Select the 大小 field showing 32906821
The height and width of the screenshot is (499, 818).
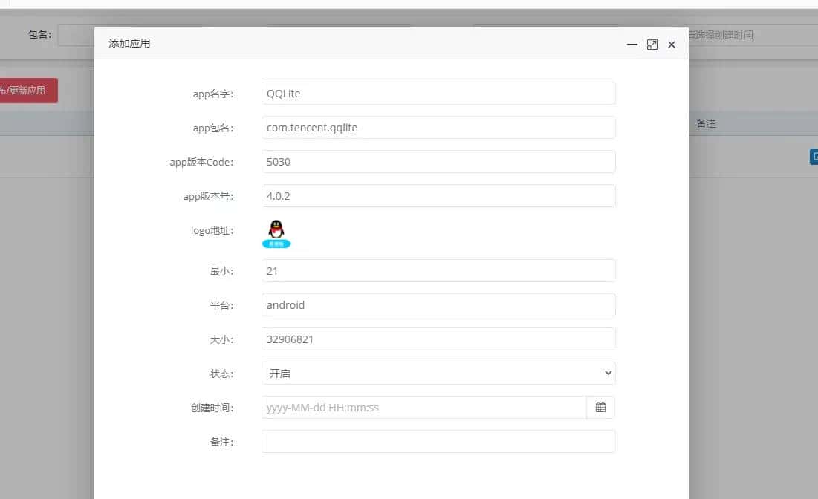[438, 339]
